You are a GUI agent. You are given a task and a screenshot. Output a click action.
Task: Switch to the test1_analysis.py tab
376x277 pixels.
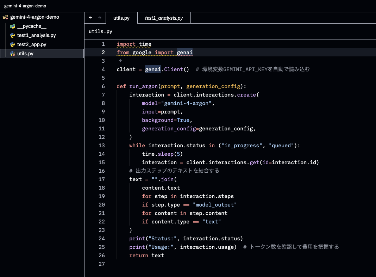click(164, 18)
